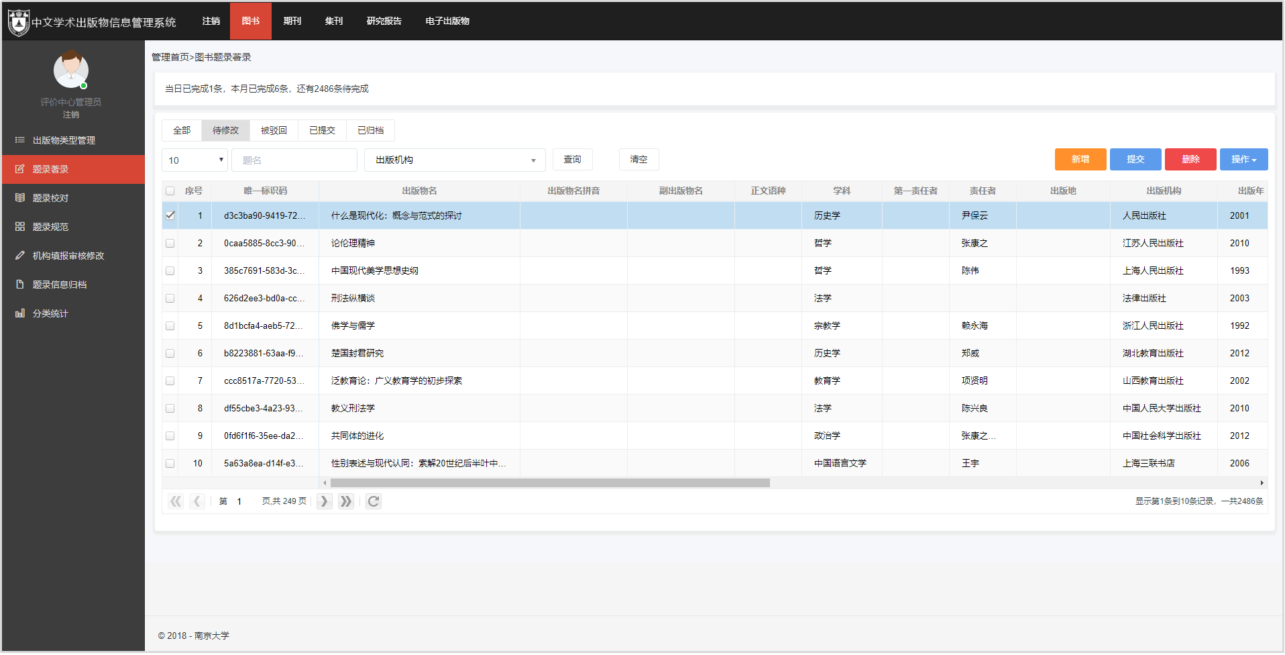Click the 题录校对 book icon
Screen dimensions: 1285x655
point(20,198)
